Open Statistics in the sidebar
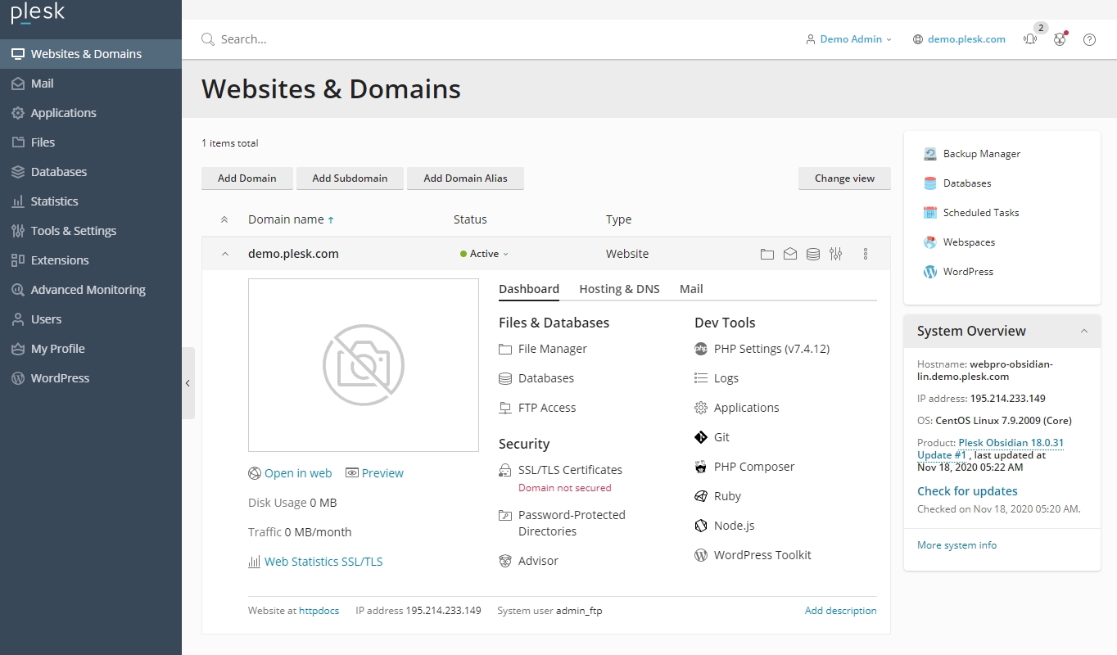This screenshot has width=1117, height=655. pyautogui.click(x=91, y=201)
